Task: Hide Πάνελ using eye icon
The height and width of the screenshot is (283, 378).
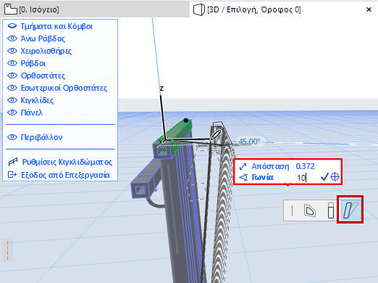Action: 12,112
